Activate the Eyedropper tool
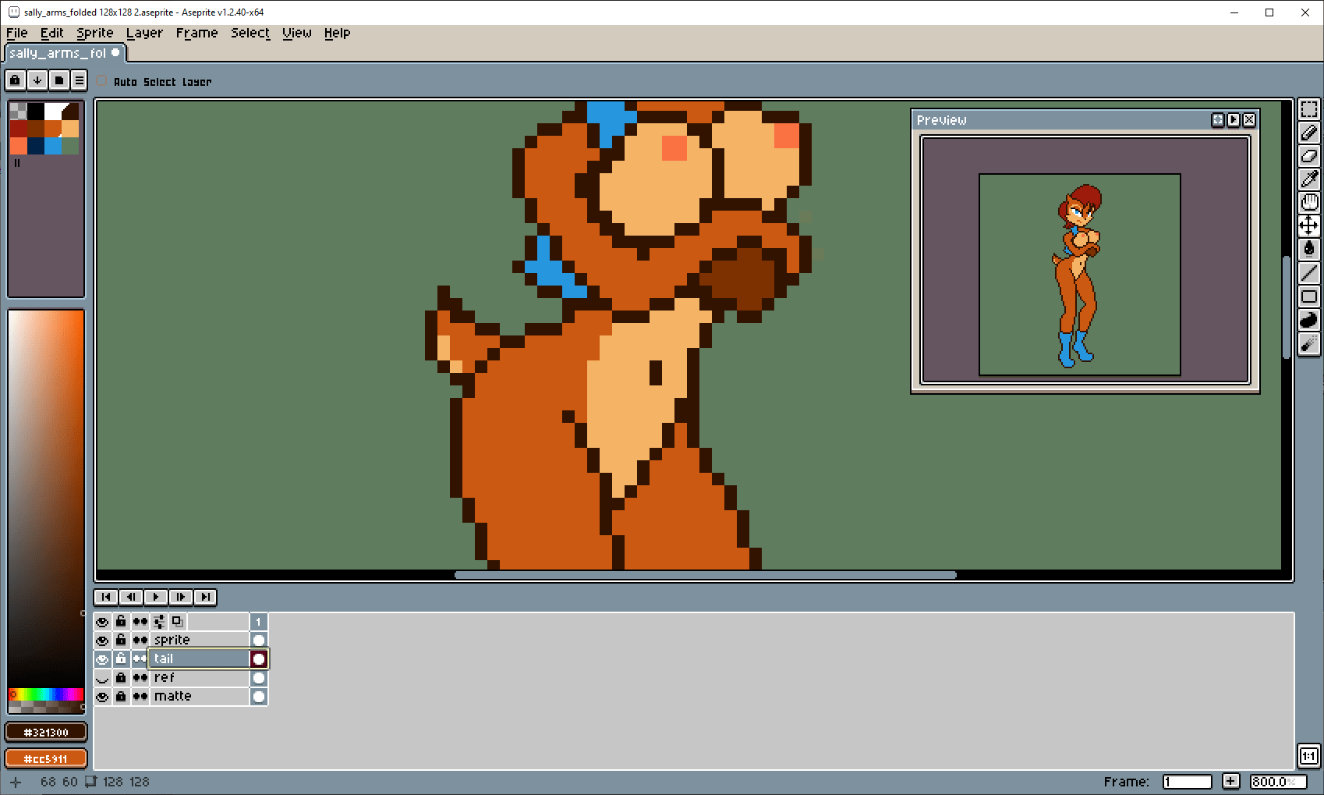 click(1308, 179)
